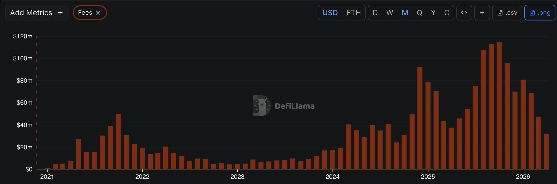
Task: Select daily (D) interval
Action: [x=375, y=13]
